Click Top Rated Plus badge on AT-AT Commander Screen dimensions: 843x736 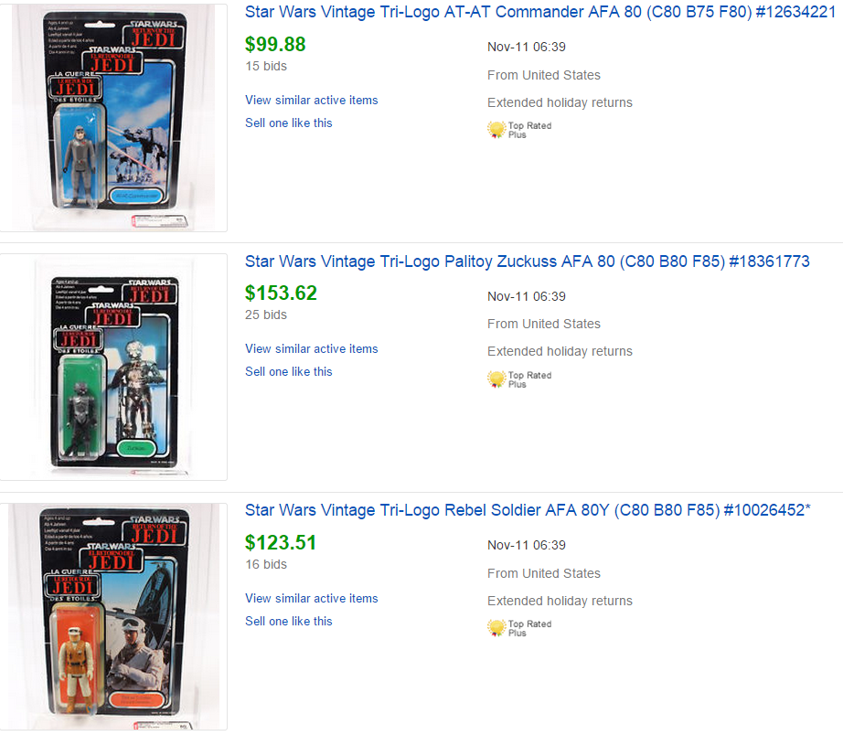[519, 130]
